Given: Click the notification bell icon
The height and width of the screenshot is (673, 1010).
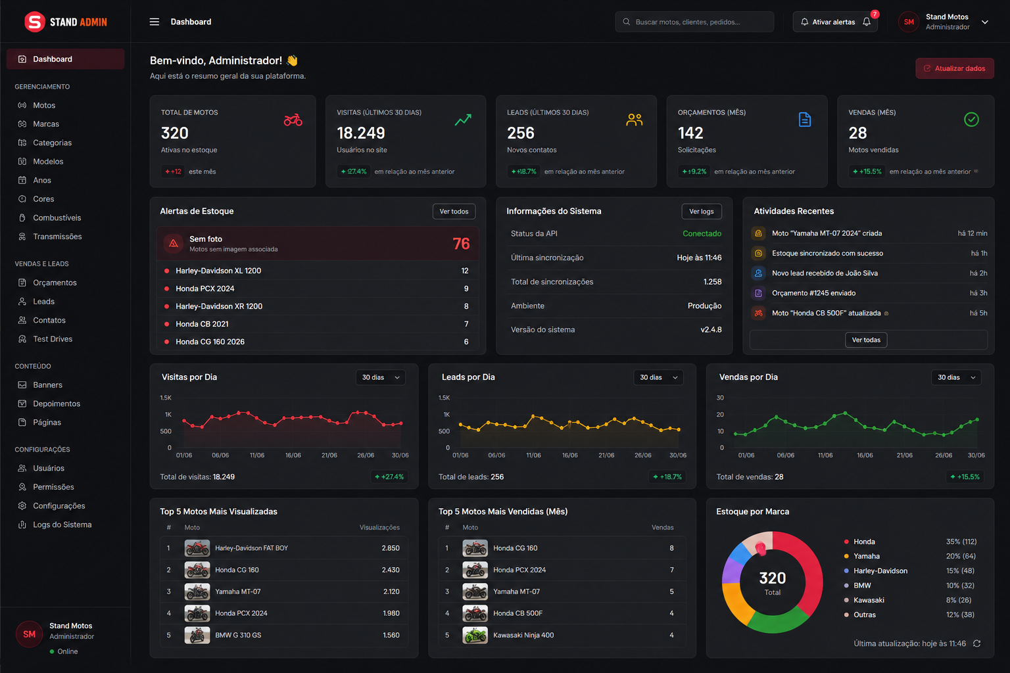Looking at the screenshot, I should (x=867, y=22).
